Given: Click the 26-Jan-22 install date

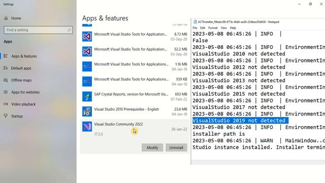Looking at the screenshot, I should 179,129.
